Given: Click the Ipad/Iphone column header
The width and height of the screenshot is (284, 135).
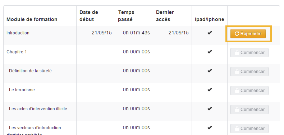Looking at the screenshot, I should pyautogui.click(x=210, y=19).
